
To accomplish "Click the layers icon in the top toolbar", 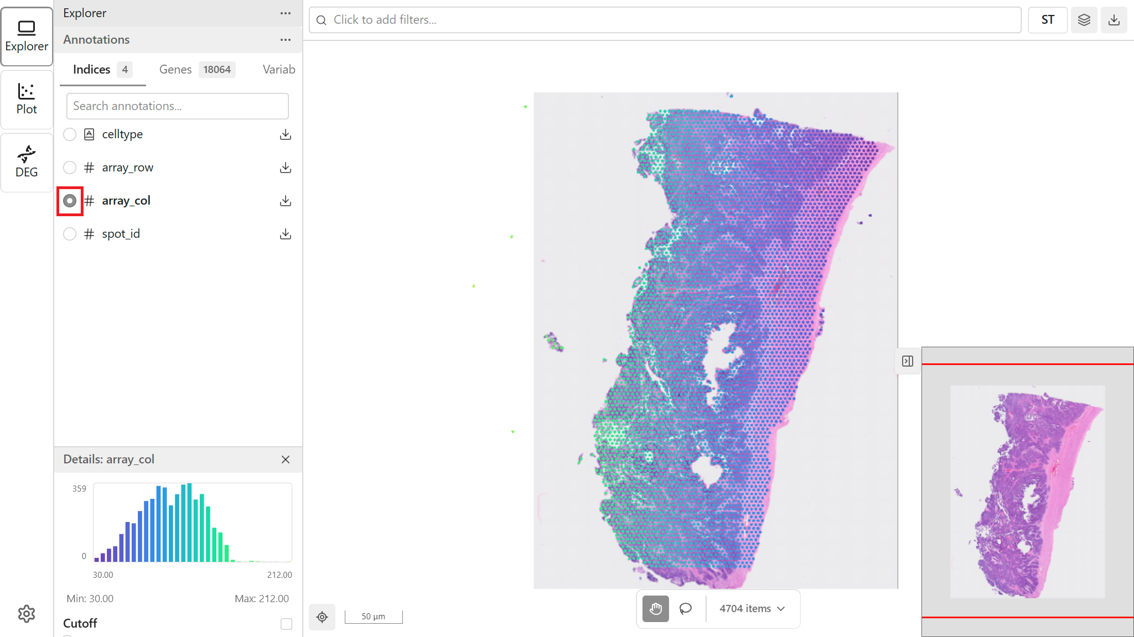I will [x=1084, y=20].
